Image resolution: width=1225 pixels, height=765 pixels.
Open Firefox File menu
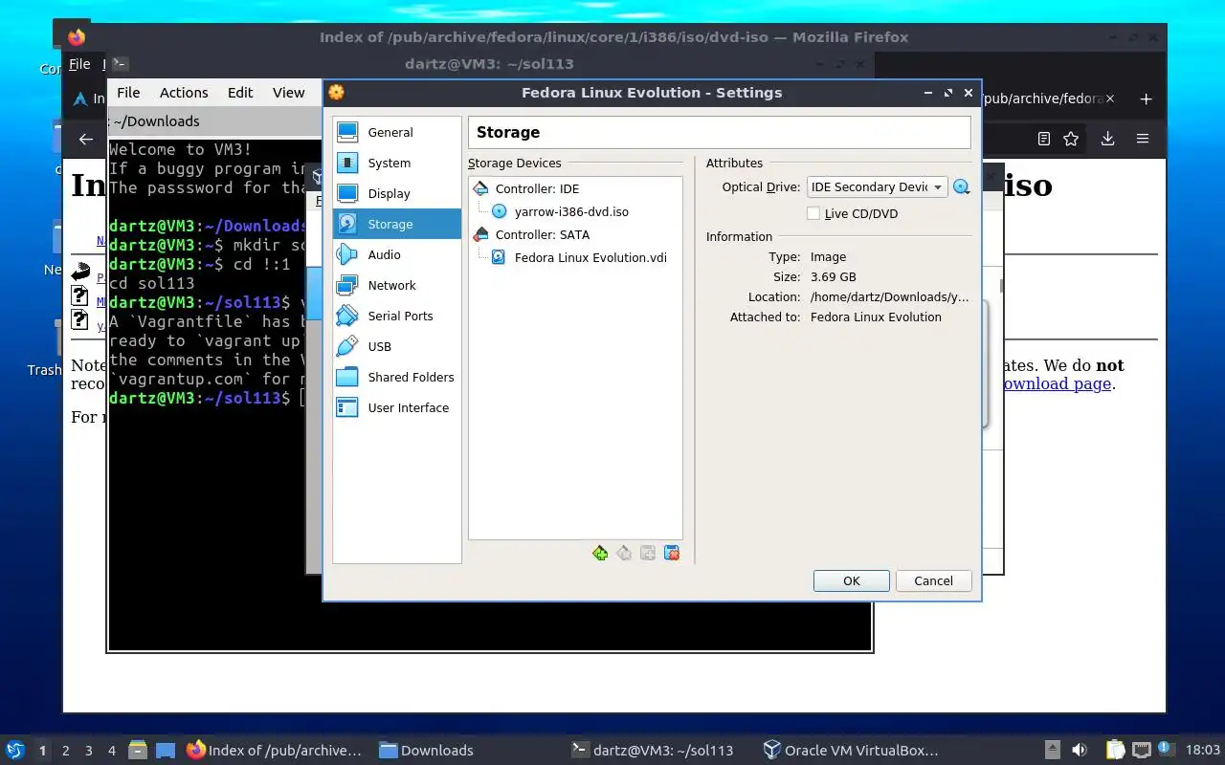coord(79,64)
